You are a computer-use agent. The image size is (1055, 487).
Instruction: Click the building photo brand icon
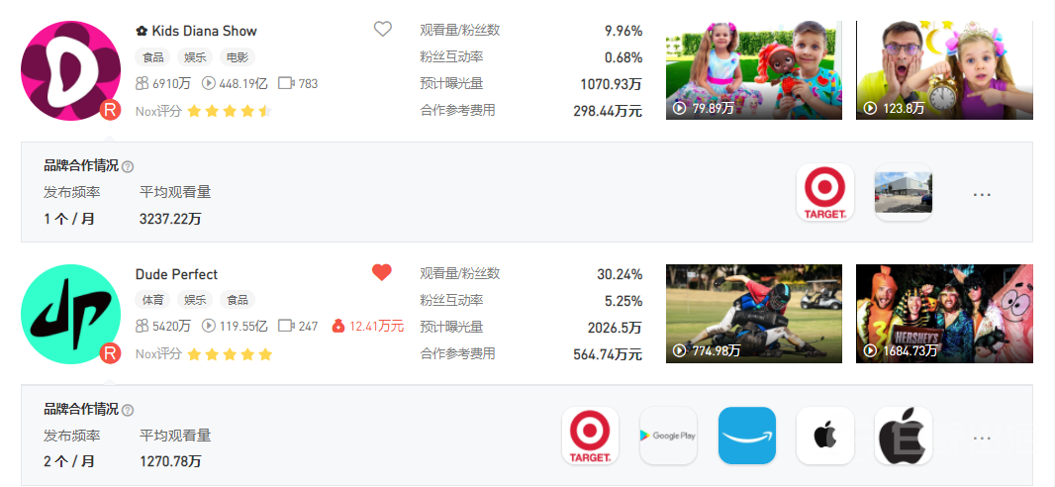[x=903, y=193]
